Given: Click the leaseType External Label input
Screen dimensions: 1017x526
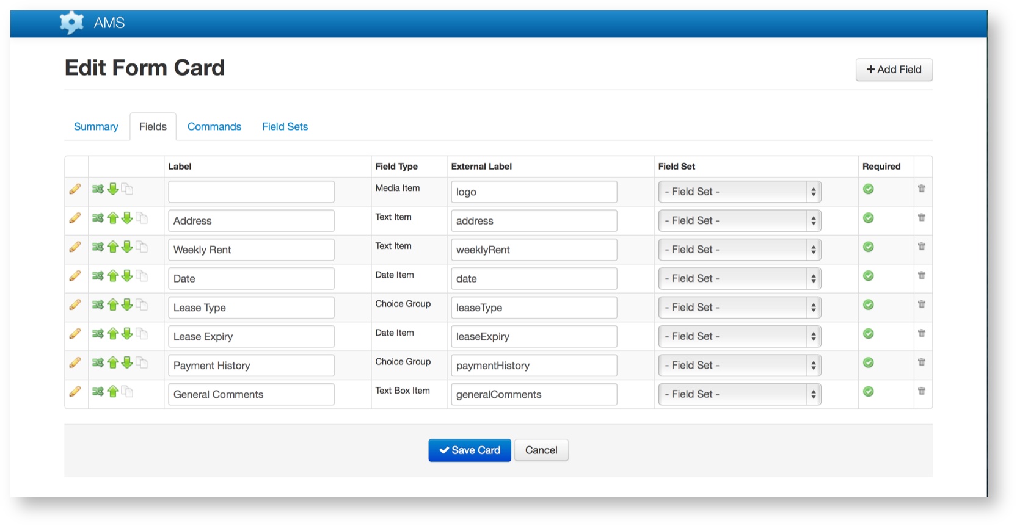Looking at the screenshot, I should (x=533, y=308).
